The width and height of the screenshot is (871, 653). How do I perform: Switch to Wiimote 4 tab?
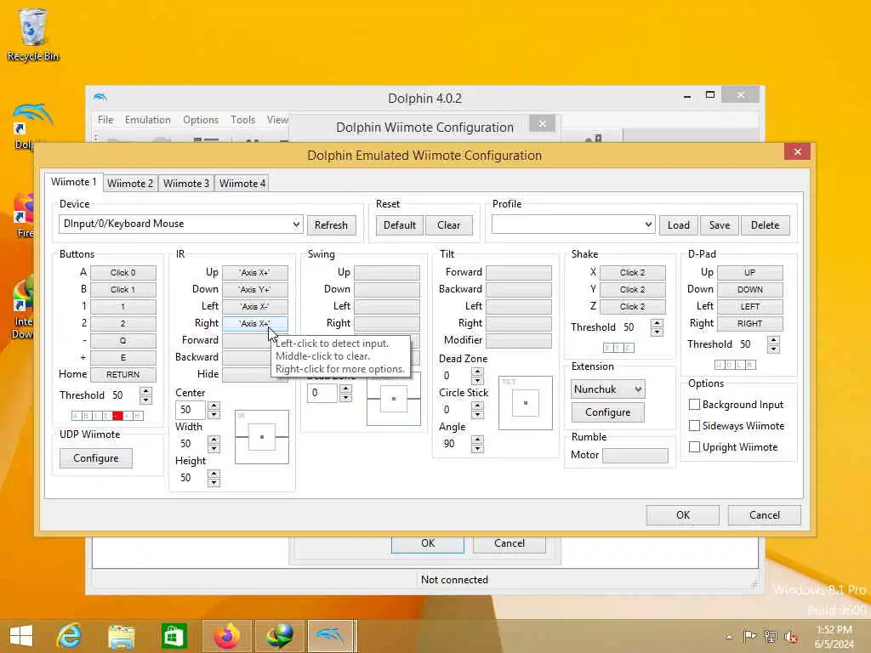point(242,184)
